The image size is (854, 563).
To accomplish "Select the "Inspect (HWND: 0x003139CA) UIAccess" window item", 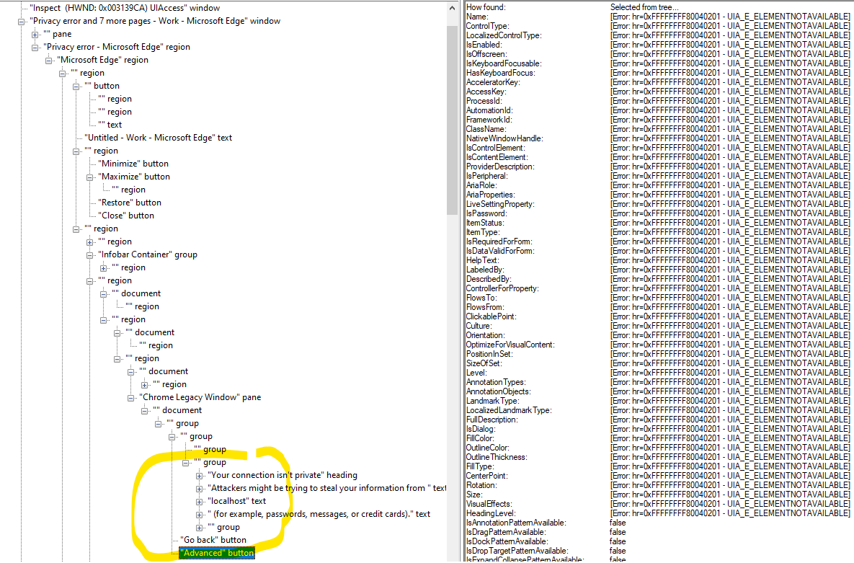I will pos(125,8).
